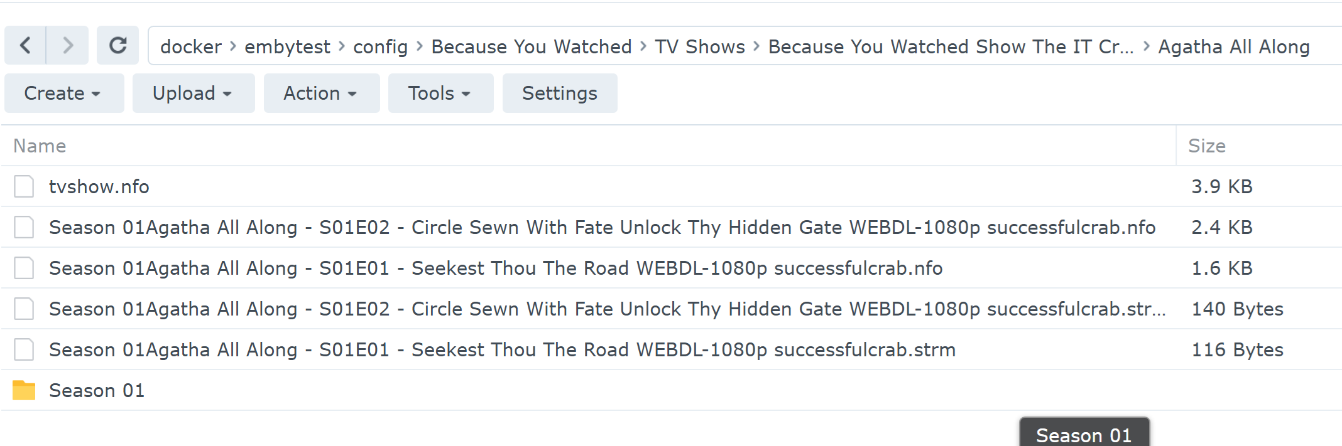Click file icon of S01E01 .nfo file
The width and height of the screenshot is (1342, 446).
(24, 268)
